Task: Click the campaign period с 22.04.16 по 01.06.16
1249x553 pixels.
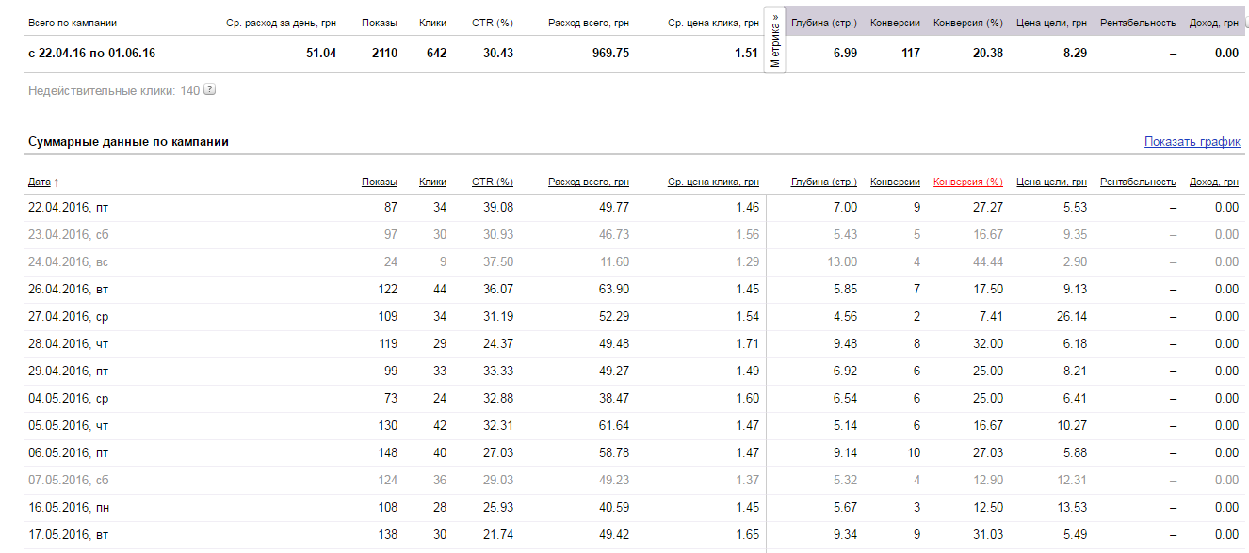Action: (92, 54)
